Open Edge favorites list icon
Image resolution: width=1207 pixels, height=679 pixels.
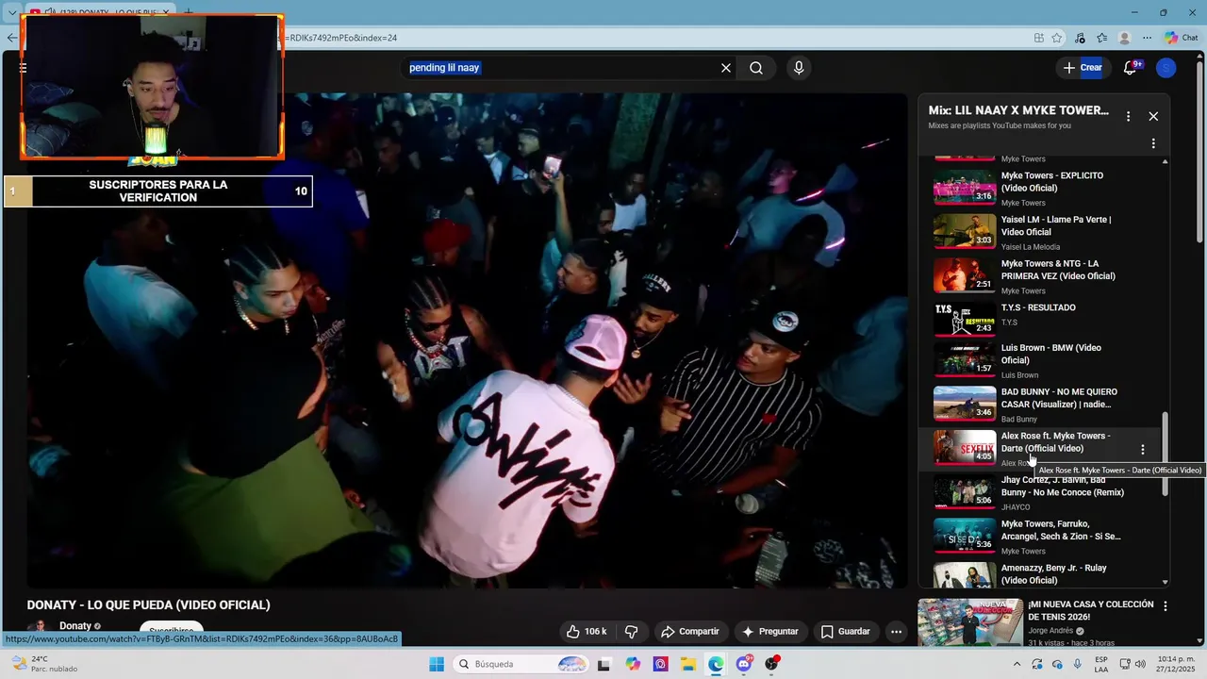(x=1102, y=38)
